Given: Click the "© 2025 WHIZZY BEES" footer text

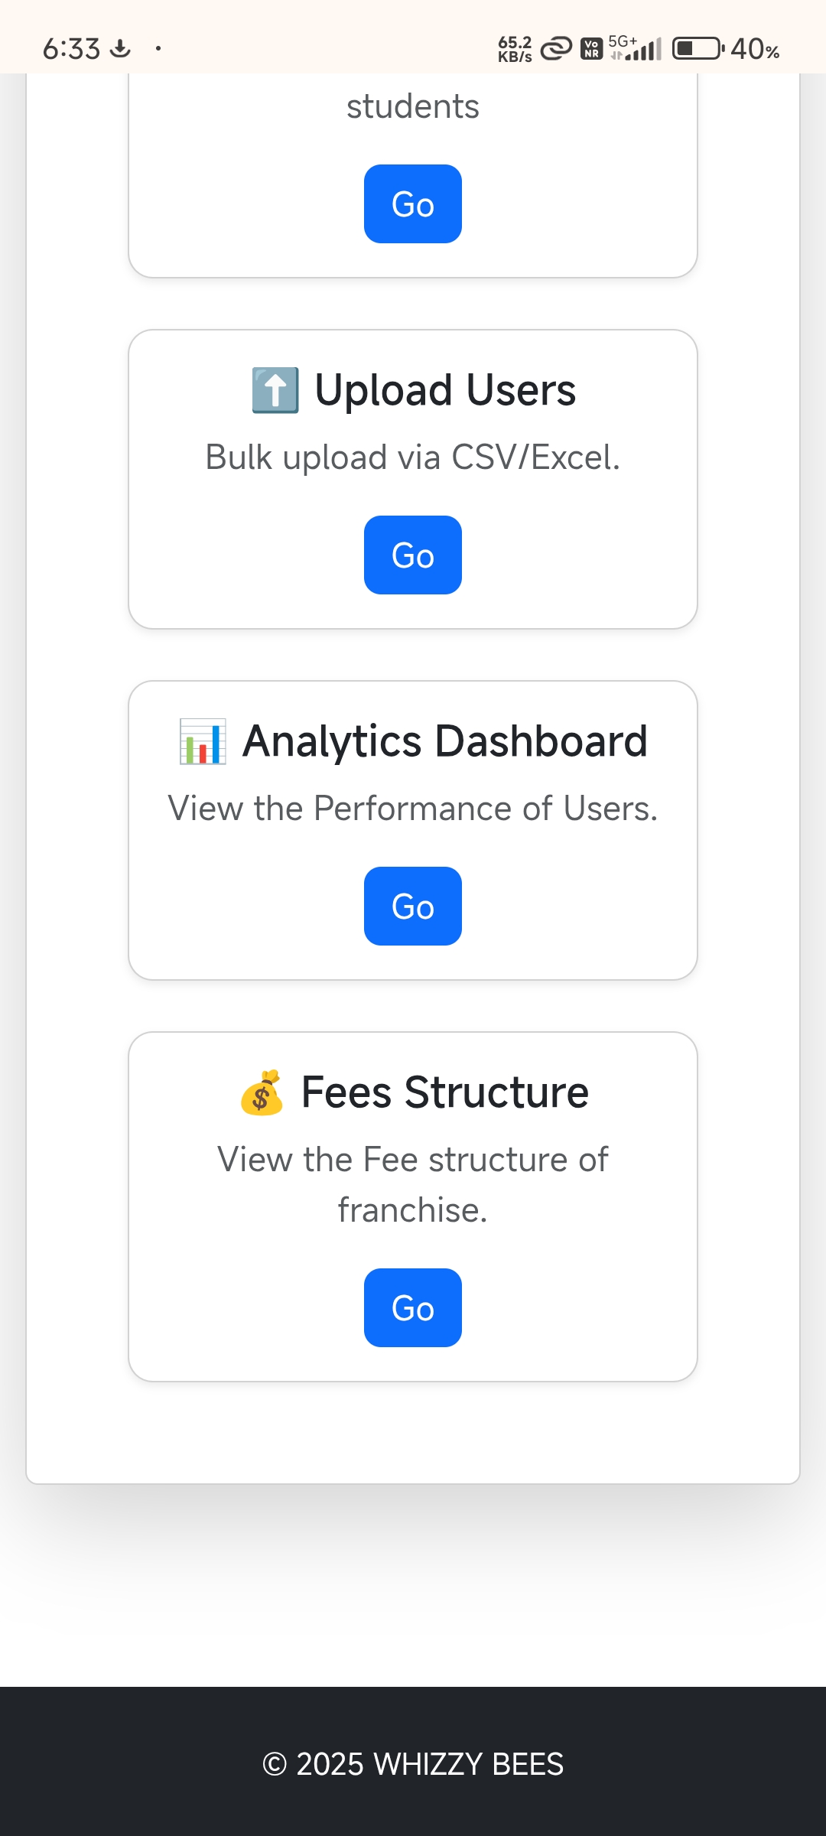Looking at the screenshot, I should pyautogui.click(x=413, y=1764).
